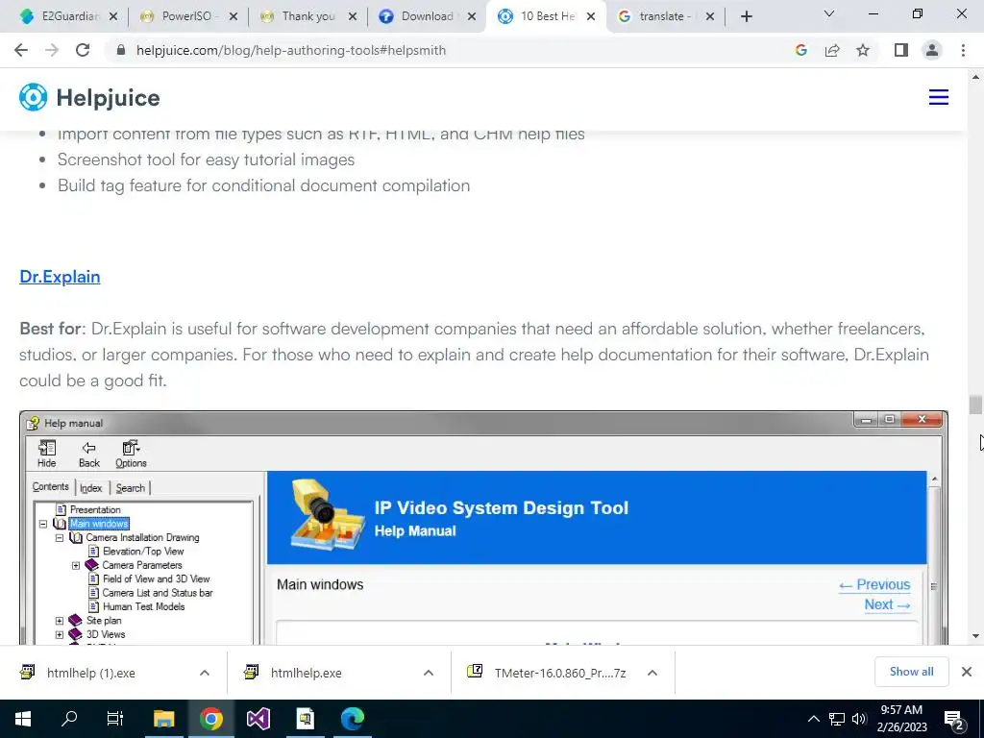Open the htmlhelp (1).exe download
Viewport: 984px width, 738px height.
pyautogui.click(x=91, y=673)
